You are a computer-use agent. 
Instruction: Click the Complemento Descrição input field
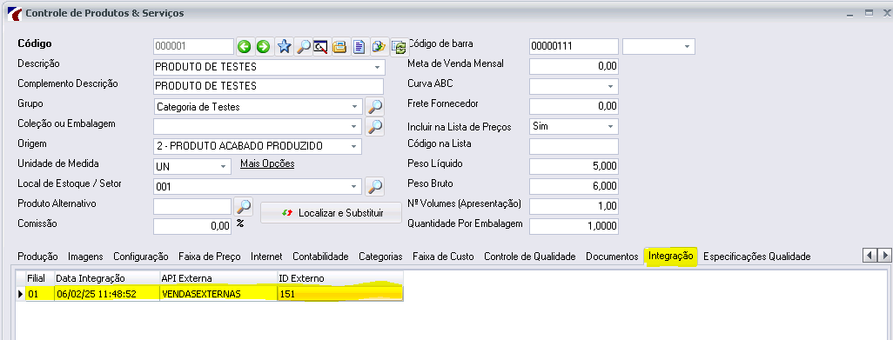point(269,86)
